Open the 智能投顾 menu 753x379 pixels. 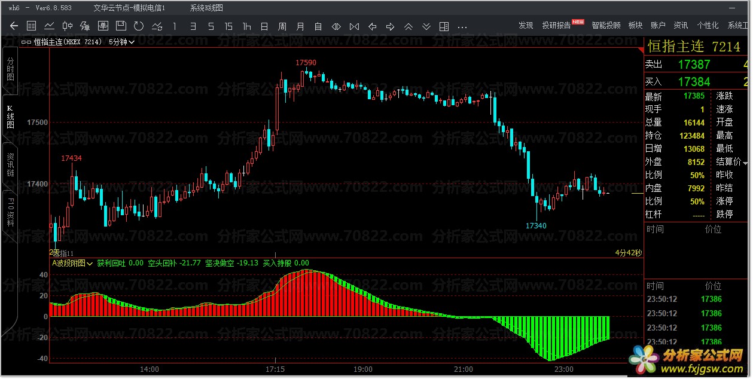pyautogui.click(x=606, y=25)
